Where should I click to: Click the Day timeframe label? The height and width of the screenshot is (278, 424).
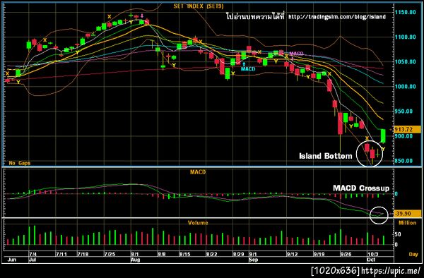[413, 255]
